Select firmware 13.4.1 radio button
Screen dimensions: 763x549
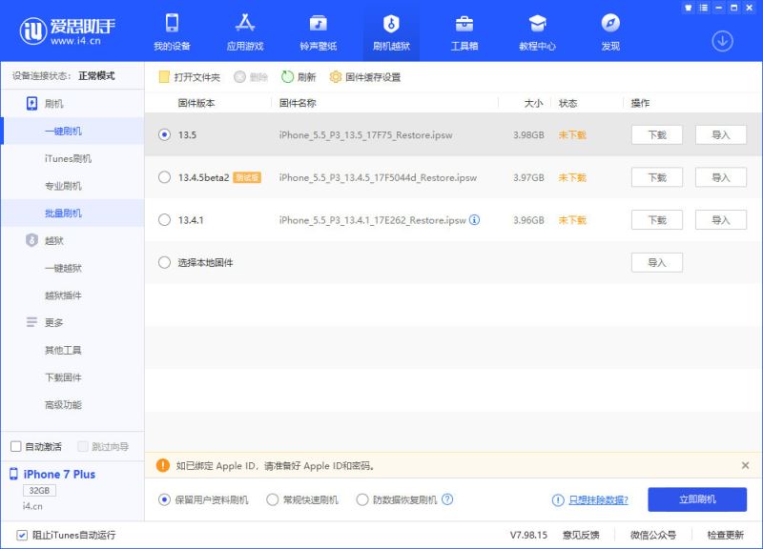click(164, 220)
